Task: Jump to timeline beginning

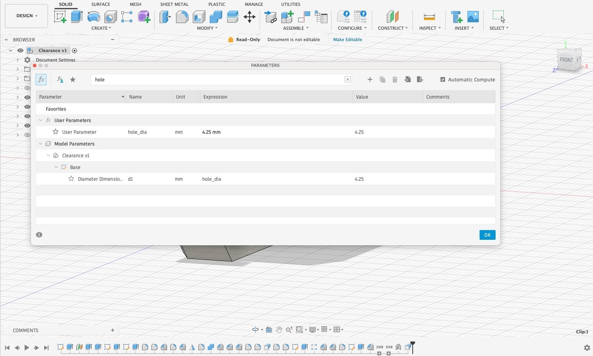Action: pyautogui.click(x=7, y=347)
